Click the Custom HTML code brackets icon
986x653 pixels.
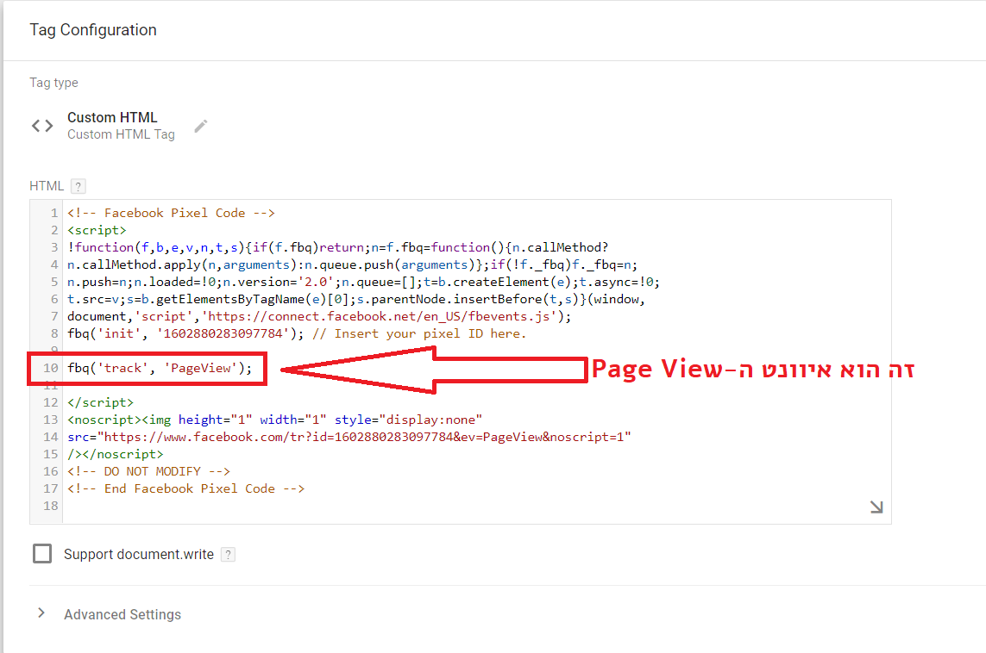42,126
